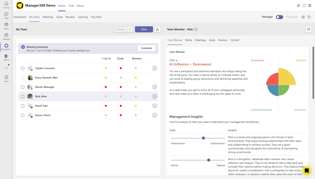Click the Manager360 Demo logo

20,6
